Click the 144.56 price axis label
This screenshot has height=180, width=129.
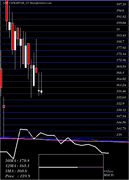point(121,122)
